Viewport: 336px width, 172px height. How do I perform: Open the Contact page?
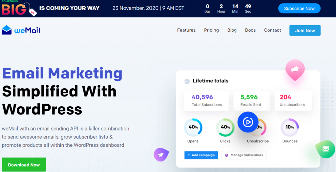[x=272, y=30]
